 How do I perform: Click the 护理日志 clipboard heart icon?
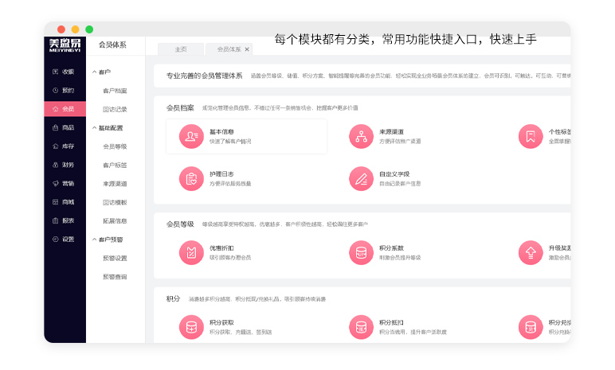click(x=191, y=179)
